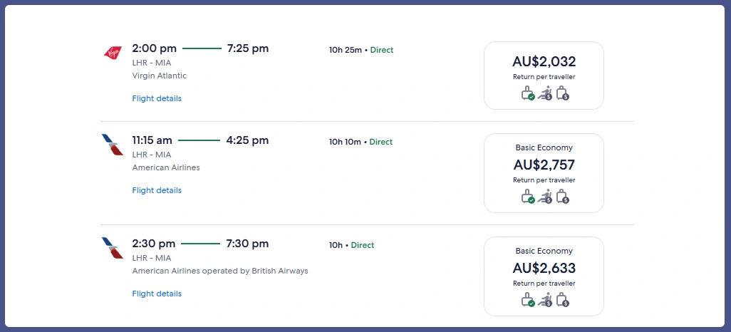Click the seat selection icon on the AU$2,757 fare
The image size is (731, 332).
[x=545, y=197]
